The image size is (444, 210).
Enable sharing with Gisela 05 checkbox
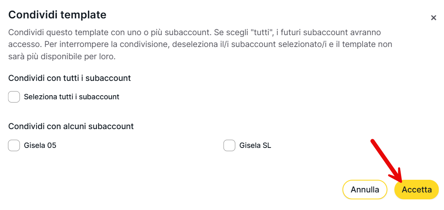(14, 145)
